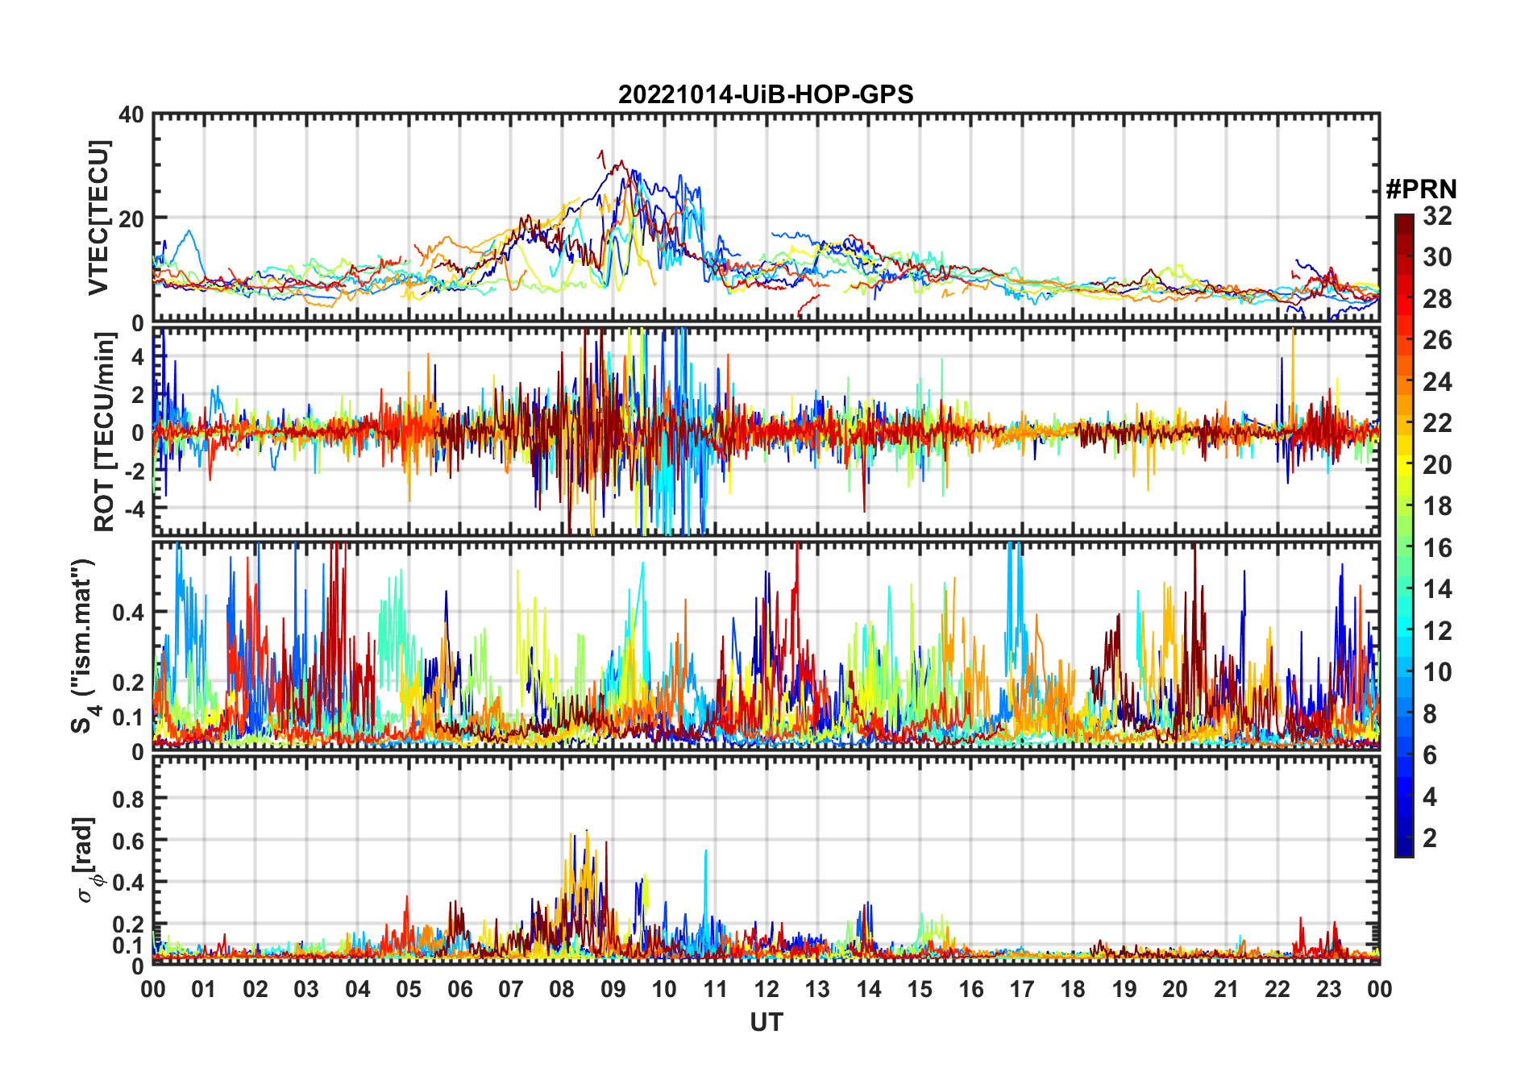
Task: Click colorbar tick label 14
Action: tap(1437, 589)
